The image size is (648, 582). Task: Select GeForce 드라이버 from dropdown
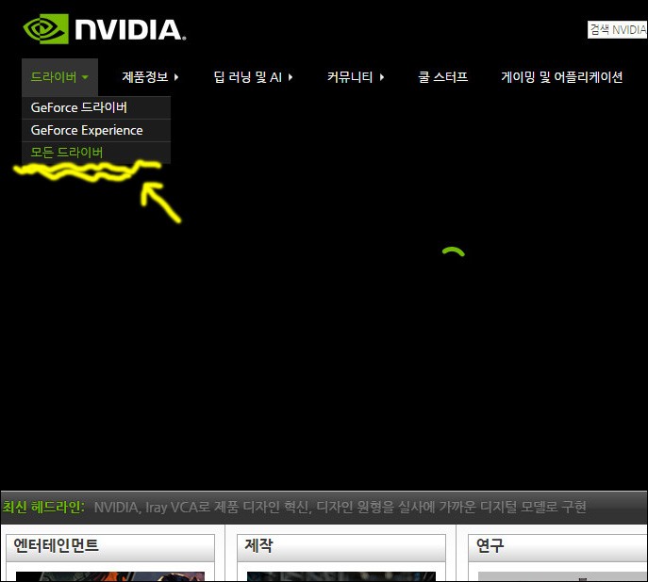coord(96,107)
